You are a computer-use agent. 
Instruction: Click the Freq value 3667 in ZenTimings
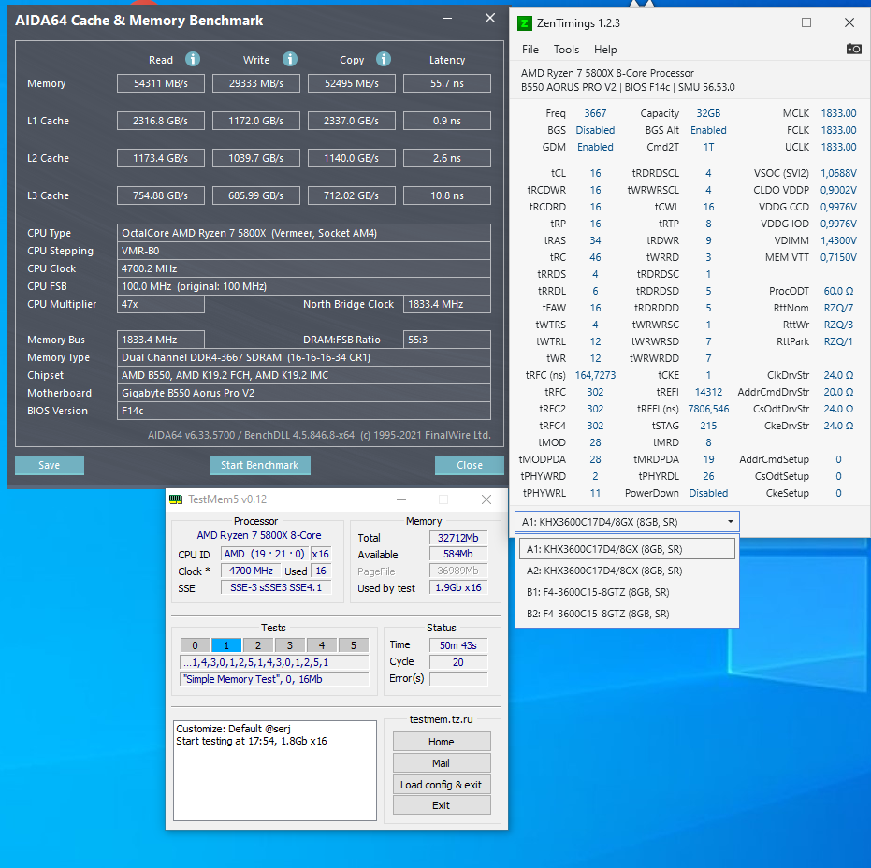pyautogui.click(x=595, y=113)
